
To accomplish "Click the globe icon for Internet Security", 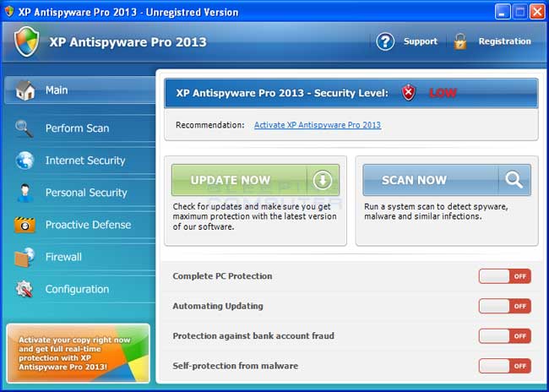I will [24, 161].
